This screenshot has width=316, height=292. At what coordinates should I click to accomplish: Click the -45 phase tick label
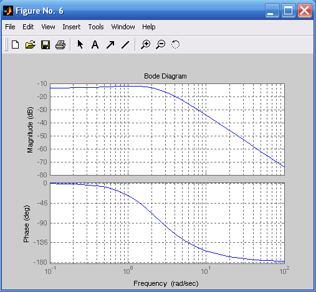(x=42, y=203)
